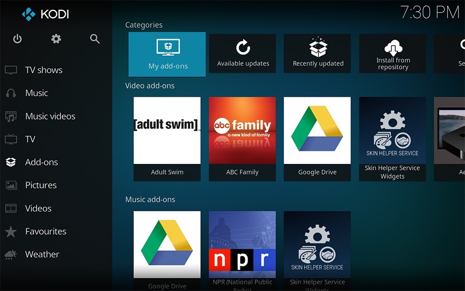Open Weather using its cloud icon
Image resolution: width=465 pixels, height=291 pixels.
11,254
